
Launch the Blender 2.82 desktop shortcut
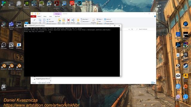19,67
